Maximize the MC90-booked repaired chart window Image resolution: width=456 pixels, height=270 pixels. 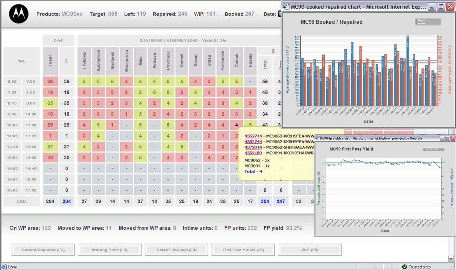click(x=441, y=6)
